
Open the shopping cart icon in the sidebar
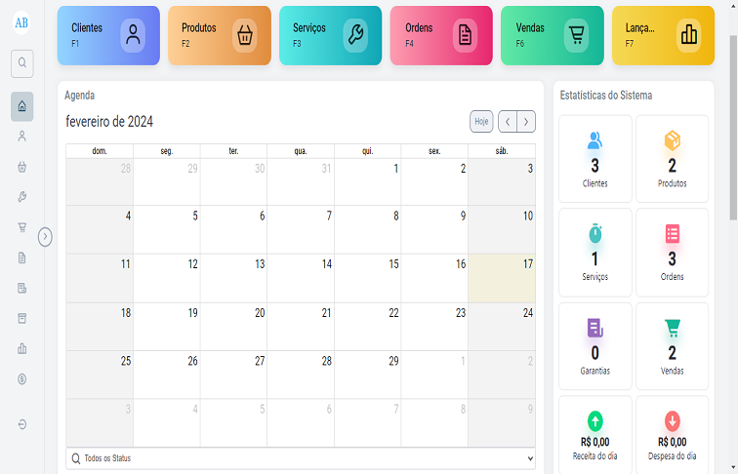[x=21, y=227]
